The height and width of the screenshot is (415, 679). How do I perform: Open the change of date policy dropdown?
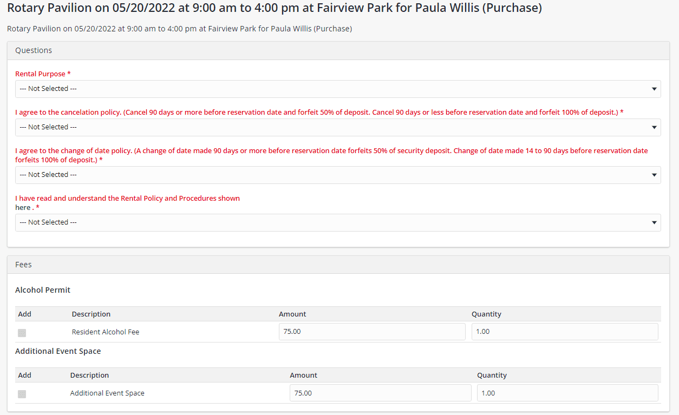pos(337,175)
